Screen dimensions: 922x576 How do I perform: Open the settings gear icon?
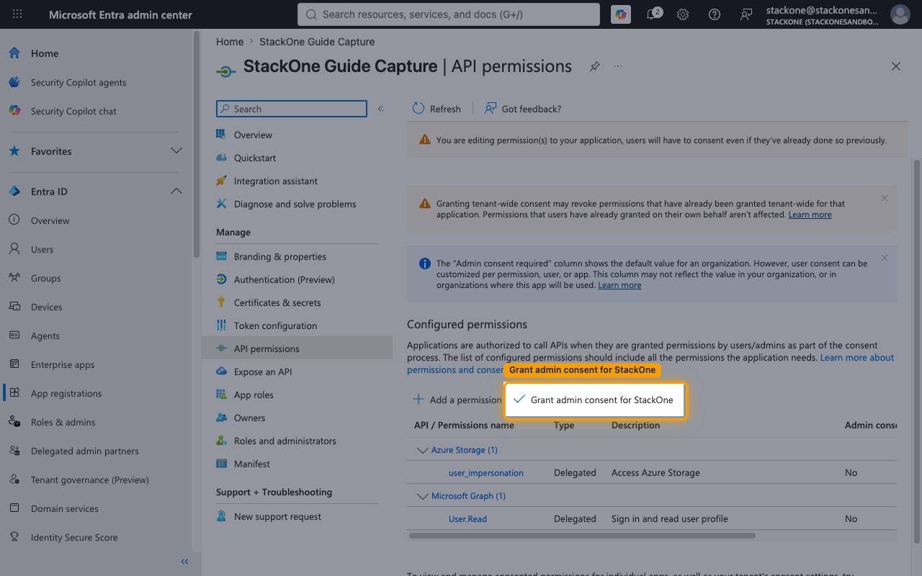683,14
